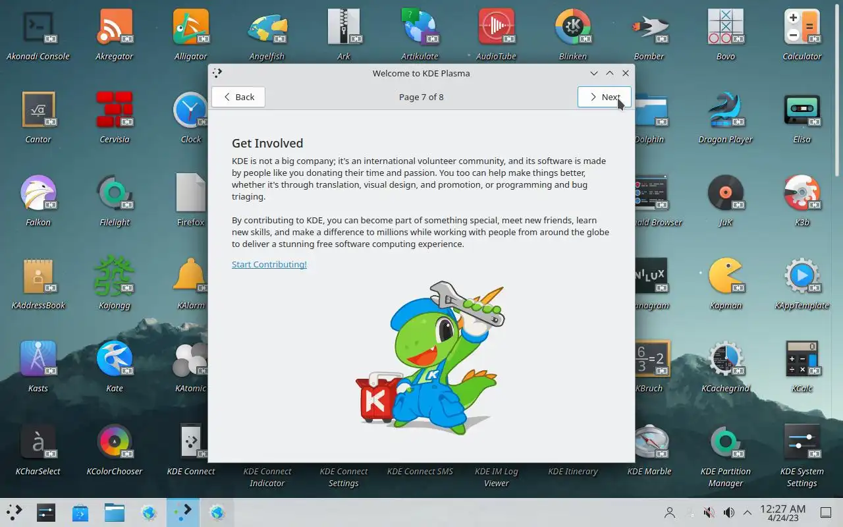The width and height of the screenshot is (843, 527).
Task: Launch KCachegrind from the desktop
Action: (x=726, y=360)
